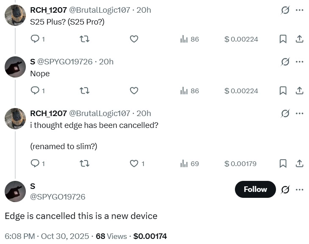Like the "Nope" reply
309x244 pixels.
(134, 91)
